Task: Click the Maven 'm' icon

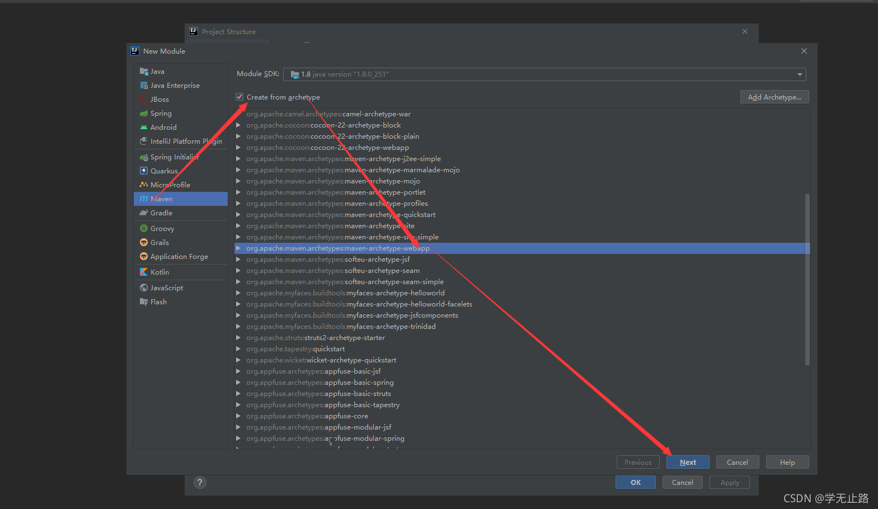Action: coord(144,199)
